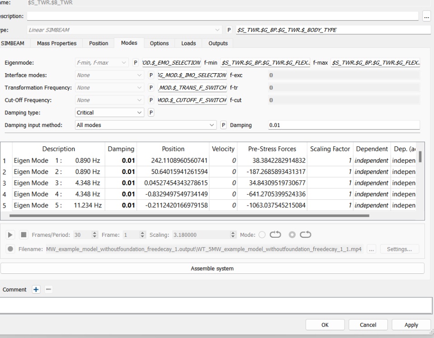Select second animation mode radio button
434x338 pixels.
coord(292,235)
